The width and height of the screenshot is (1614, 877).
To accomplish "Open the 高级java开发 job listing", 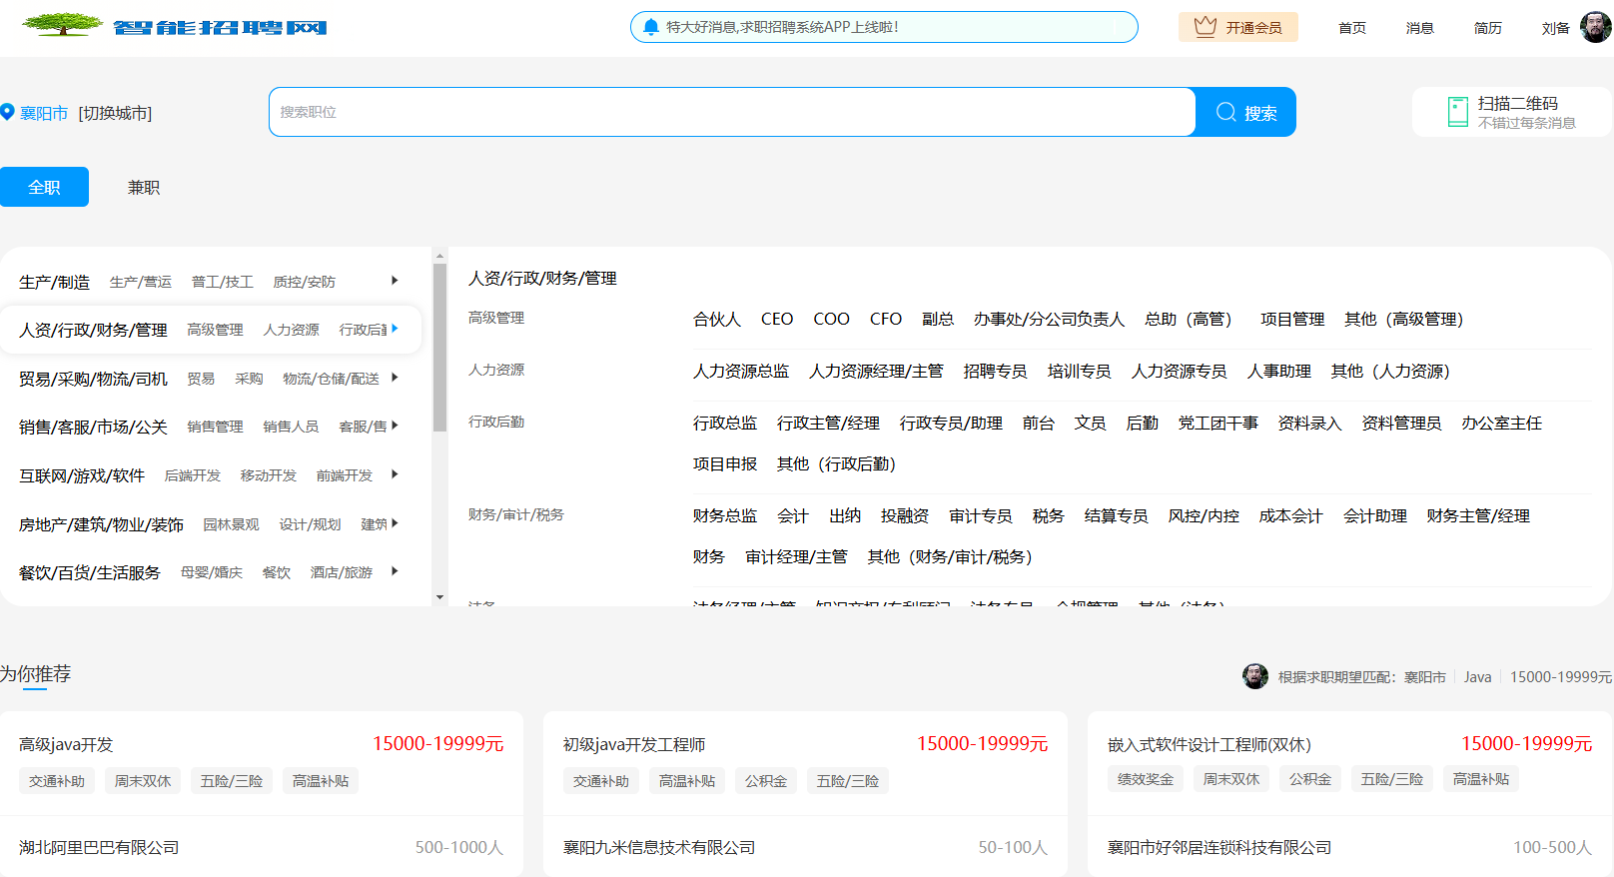I will point(67,744).
